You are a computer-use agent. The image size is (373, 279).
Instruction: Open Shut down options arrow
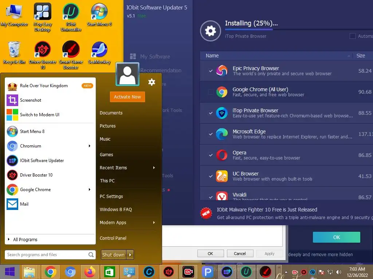130,255
